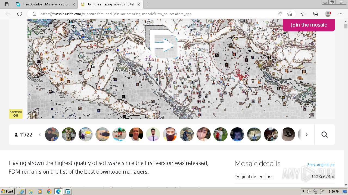Screen dimensions: 348x195
Task: Open the volume speaker tray icon
Action: click(309, 191)
